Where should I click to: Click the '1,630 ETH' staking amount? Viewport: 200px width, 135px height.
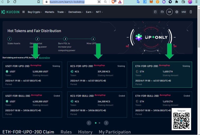click(168, 72)
